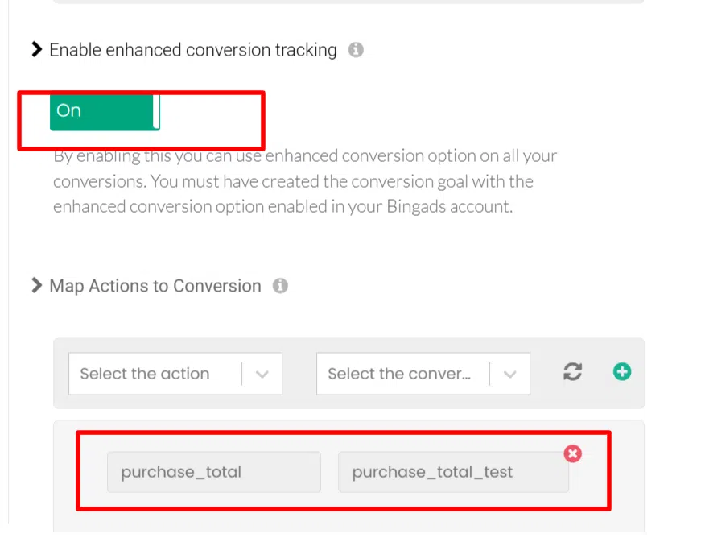Add a new action-to-conversion mapping
Image resolution: width=701 pixels, height=538 pixels.
[621, 372]
